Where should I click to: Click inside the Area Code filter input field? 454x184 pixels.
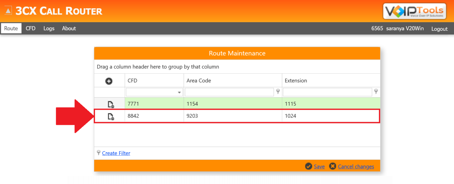click(x=229, y=92)
